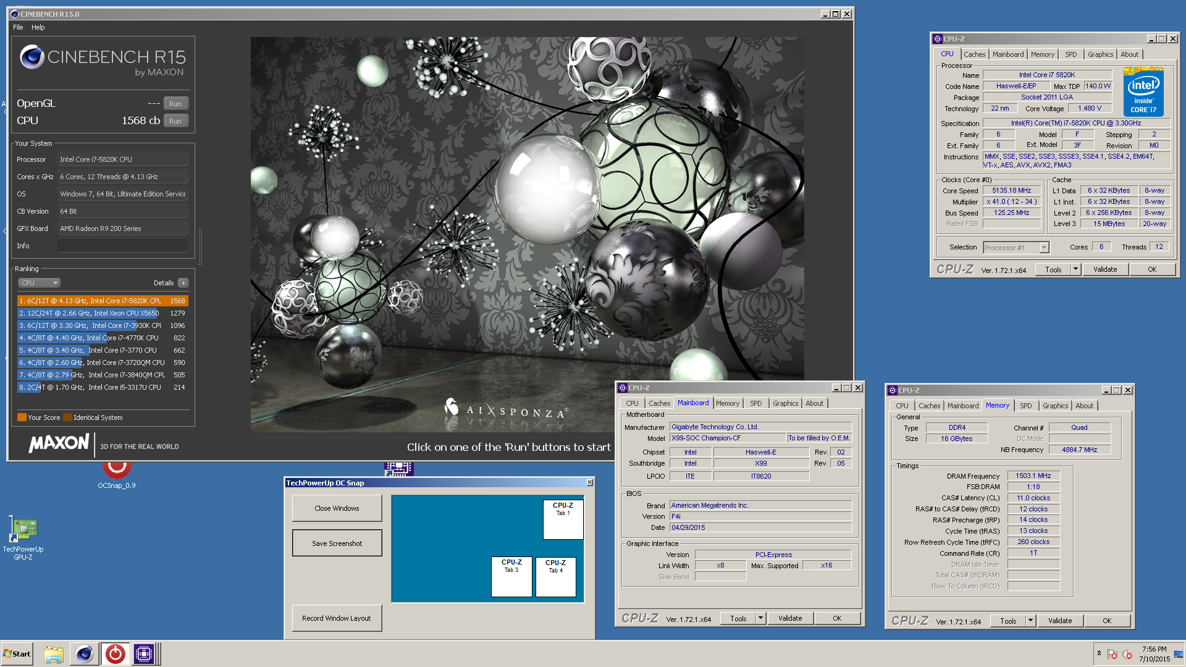1186x667 pixels.
Task: Open Memory tab in Mainboard CPU-Z window
Action: pyautogui.click(x=727, y=403)
